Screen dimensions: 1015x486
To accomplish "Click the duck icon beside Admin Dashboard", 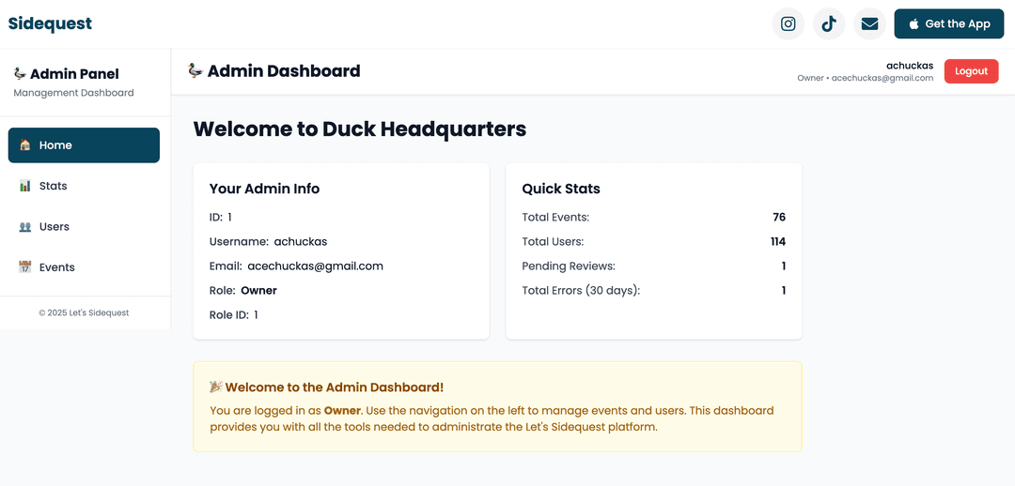I will pos(195,70).
